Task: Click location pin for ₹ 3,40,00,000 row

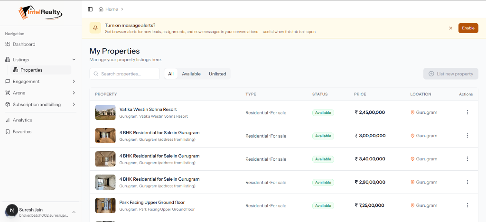Action: point(412,159)
